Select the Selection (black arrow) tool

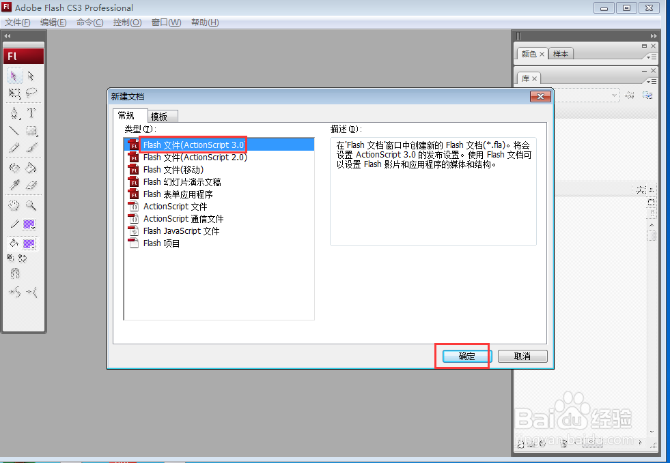(x=14, y=76)
